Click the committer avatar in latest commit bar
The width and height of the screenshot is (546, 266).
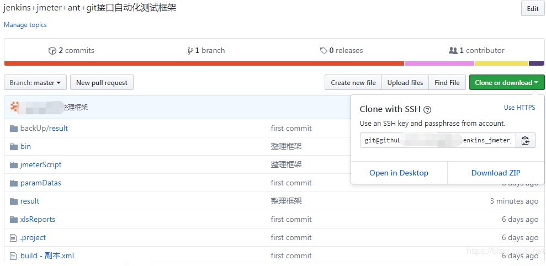pos(14,107)
